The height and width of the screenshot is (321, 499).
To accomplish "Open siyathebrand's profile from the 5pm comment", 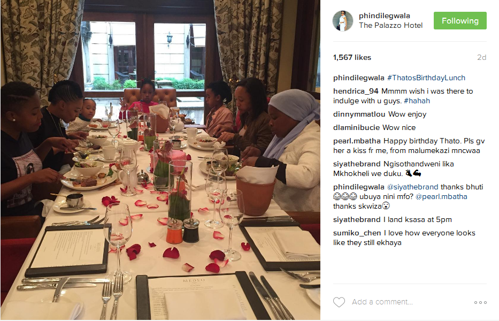I will coord(357,220).
